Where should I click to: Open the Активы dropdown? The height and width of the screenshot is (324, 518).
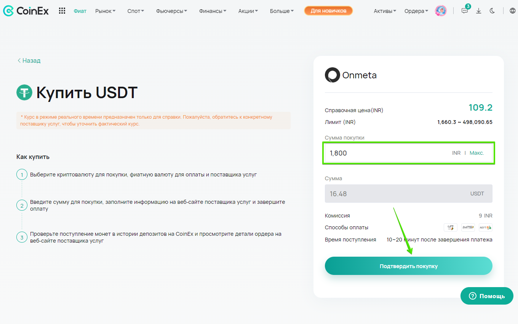pyautogui.click(x=385, y=11)
